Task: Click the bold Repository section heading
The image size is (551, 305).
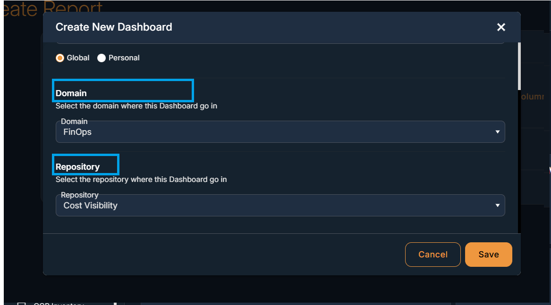Action: (77, 167)
